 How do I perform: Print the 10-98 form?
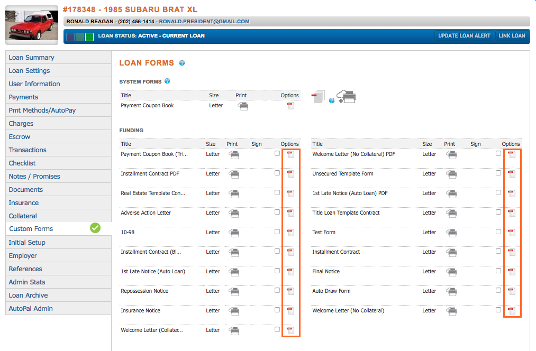click(x=234, y=233)
